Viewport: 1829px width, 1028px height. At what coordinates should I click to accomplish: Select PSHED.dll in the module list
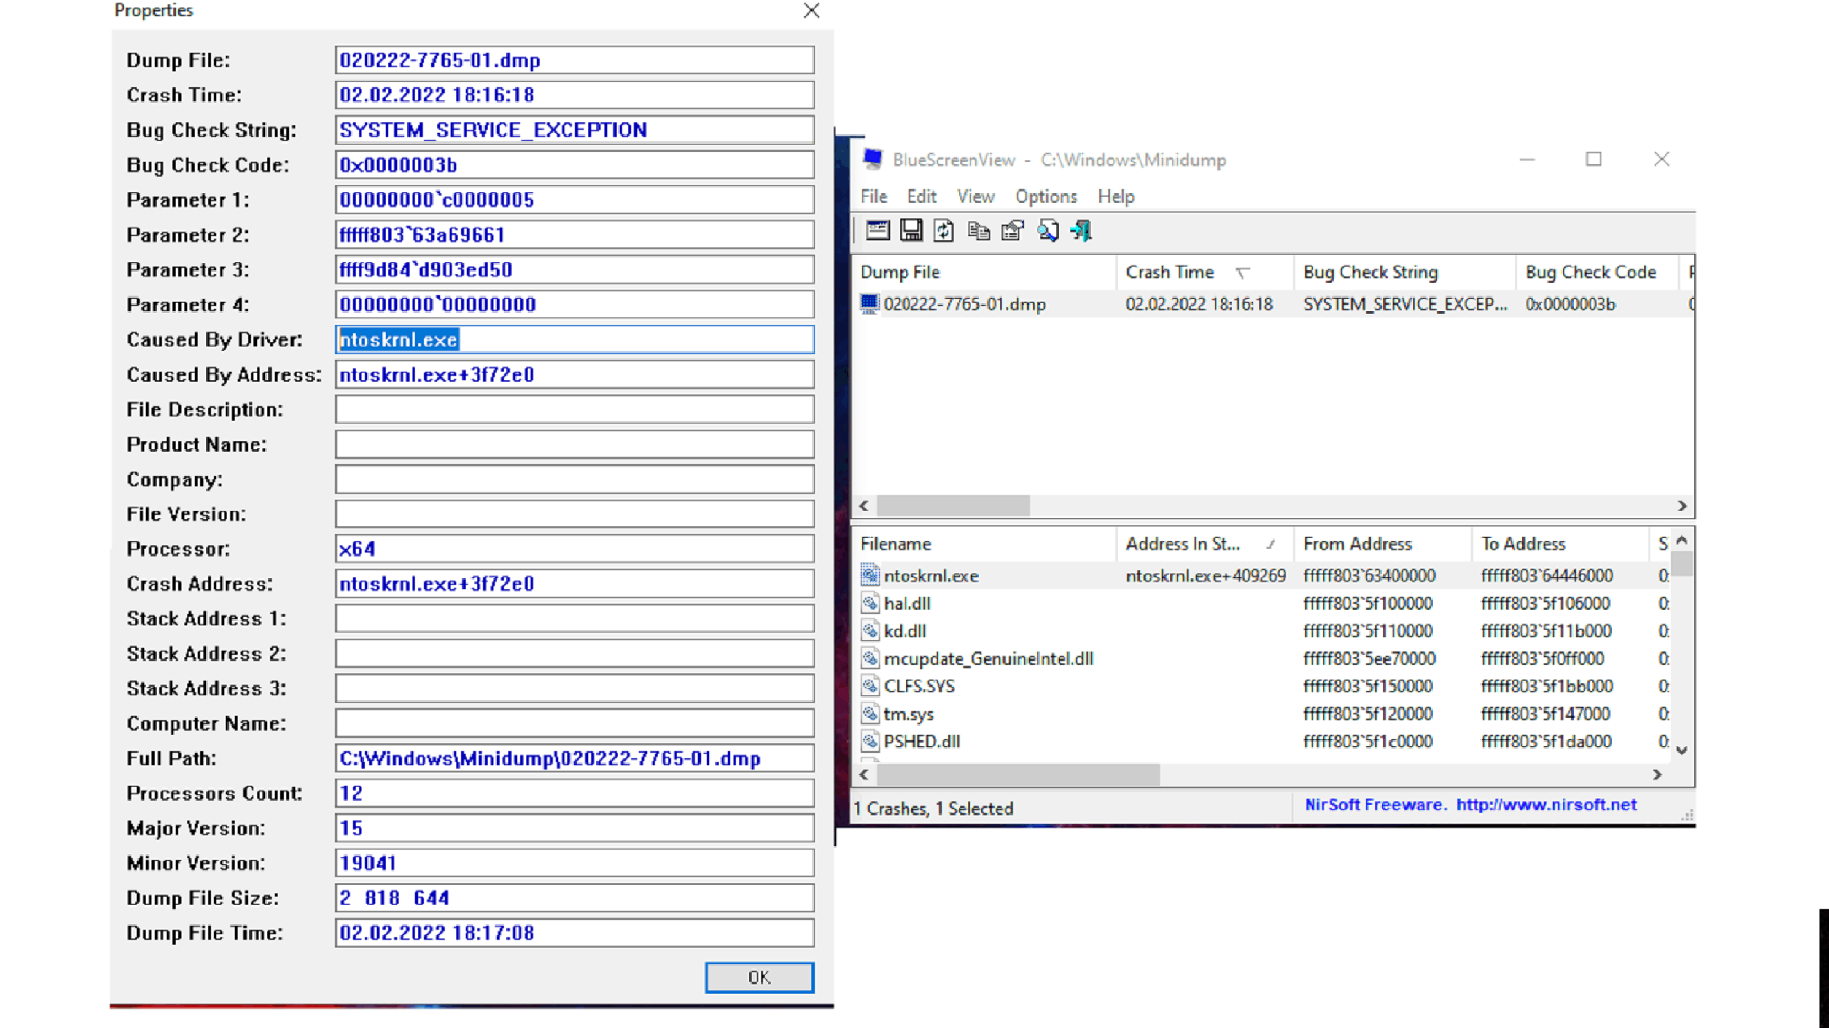coord(921,741)
